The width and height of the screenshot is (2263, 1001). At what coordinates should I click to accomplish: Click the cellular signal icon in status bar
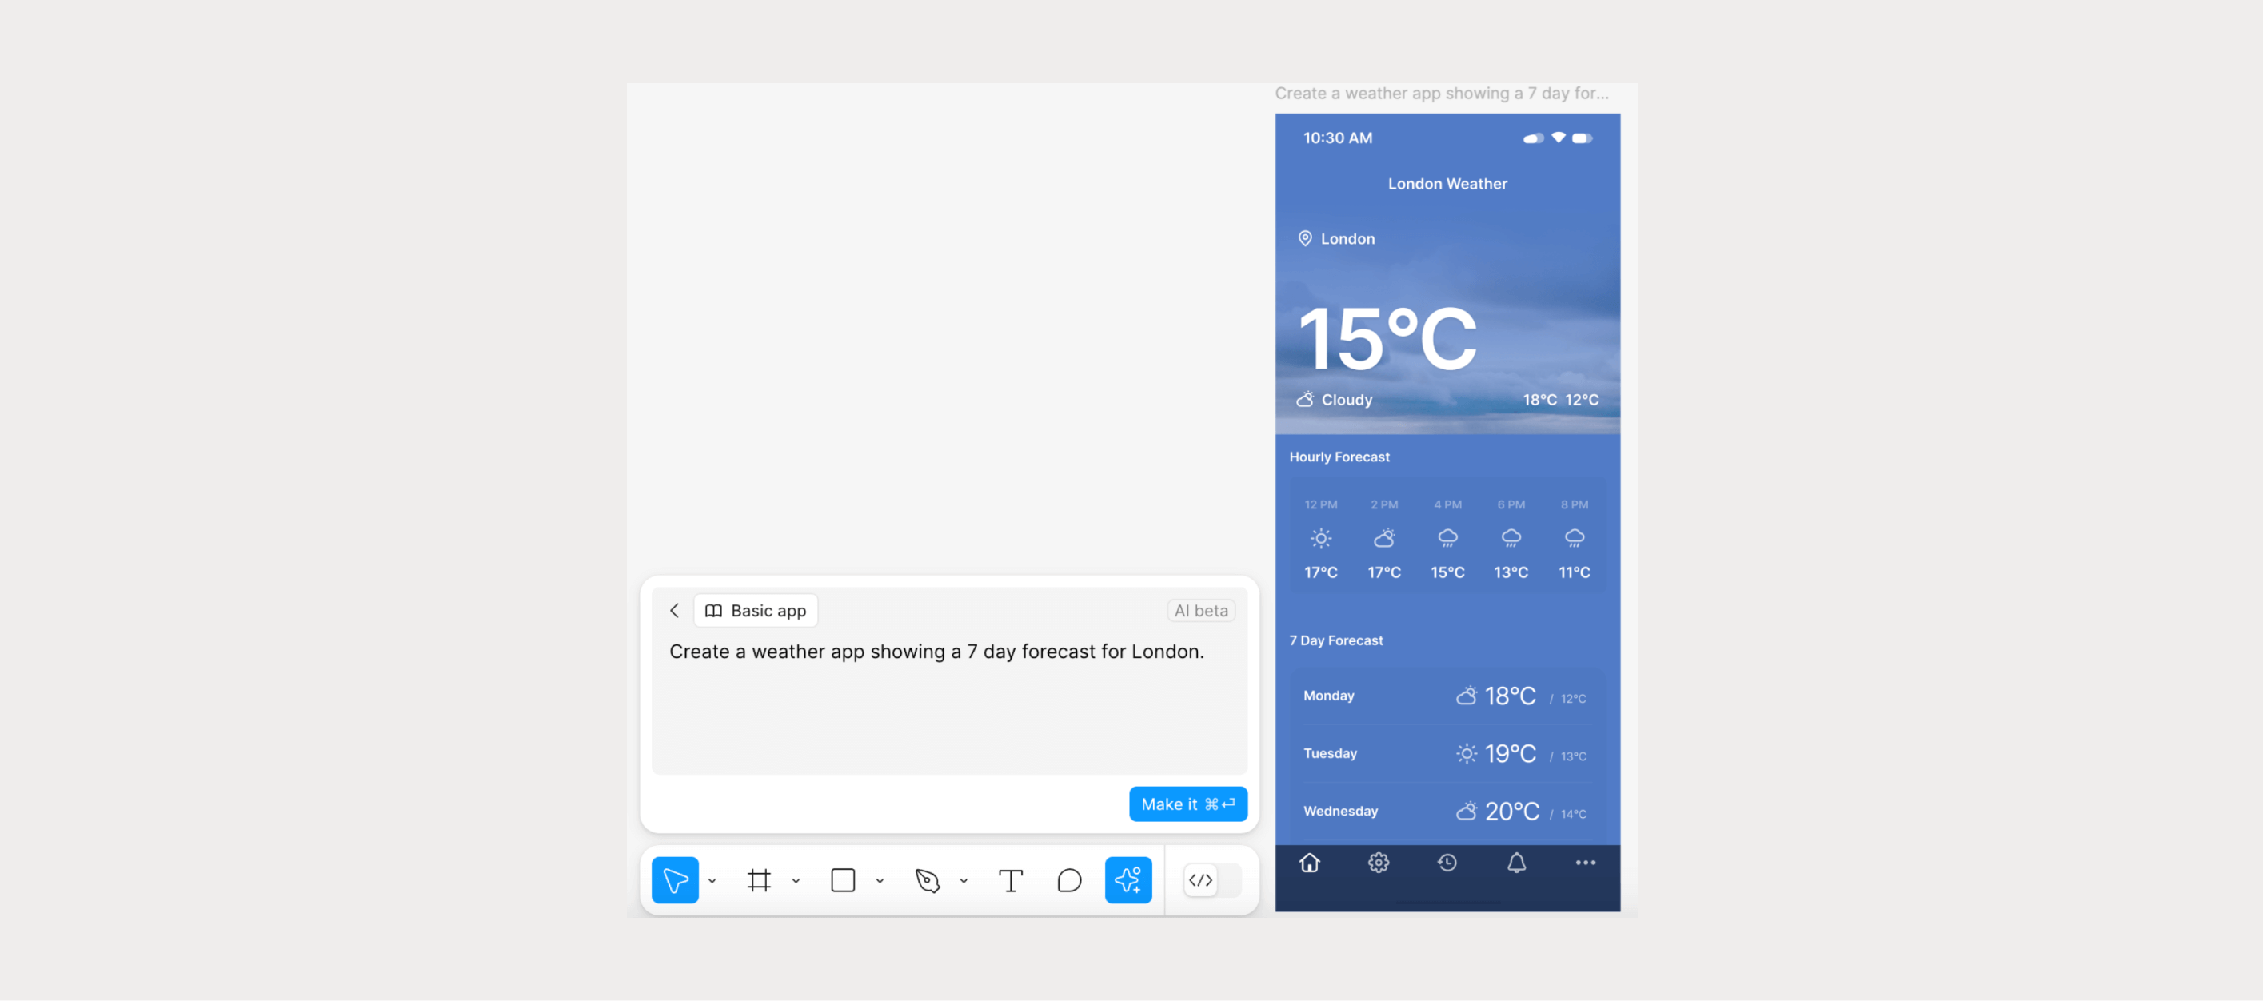pos(1533,138)
